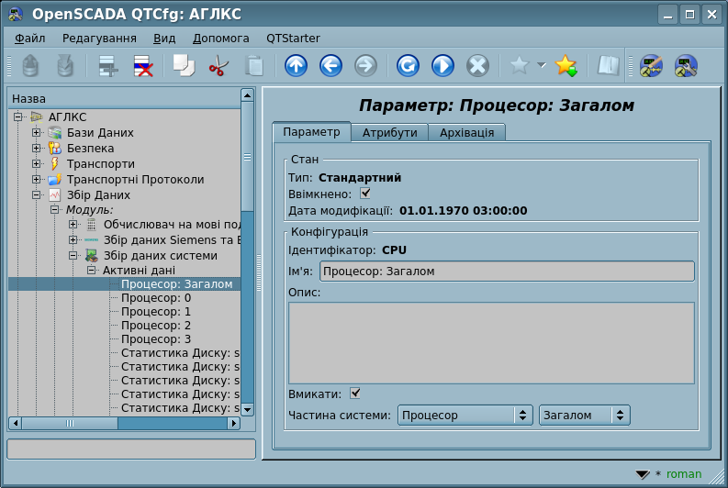Image resolution: width=728 pixels, height=488 pixels.
Task: Click the Back arrow toolbar icon
Action: (x=330, y=66)
